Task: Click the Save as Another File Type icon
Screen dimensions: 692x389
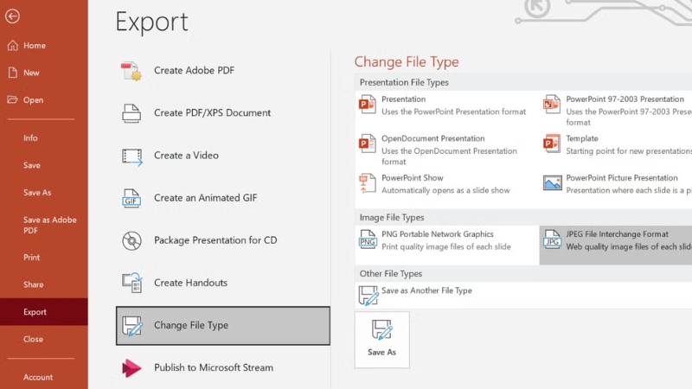Action: (x=368, y=296)
